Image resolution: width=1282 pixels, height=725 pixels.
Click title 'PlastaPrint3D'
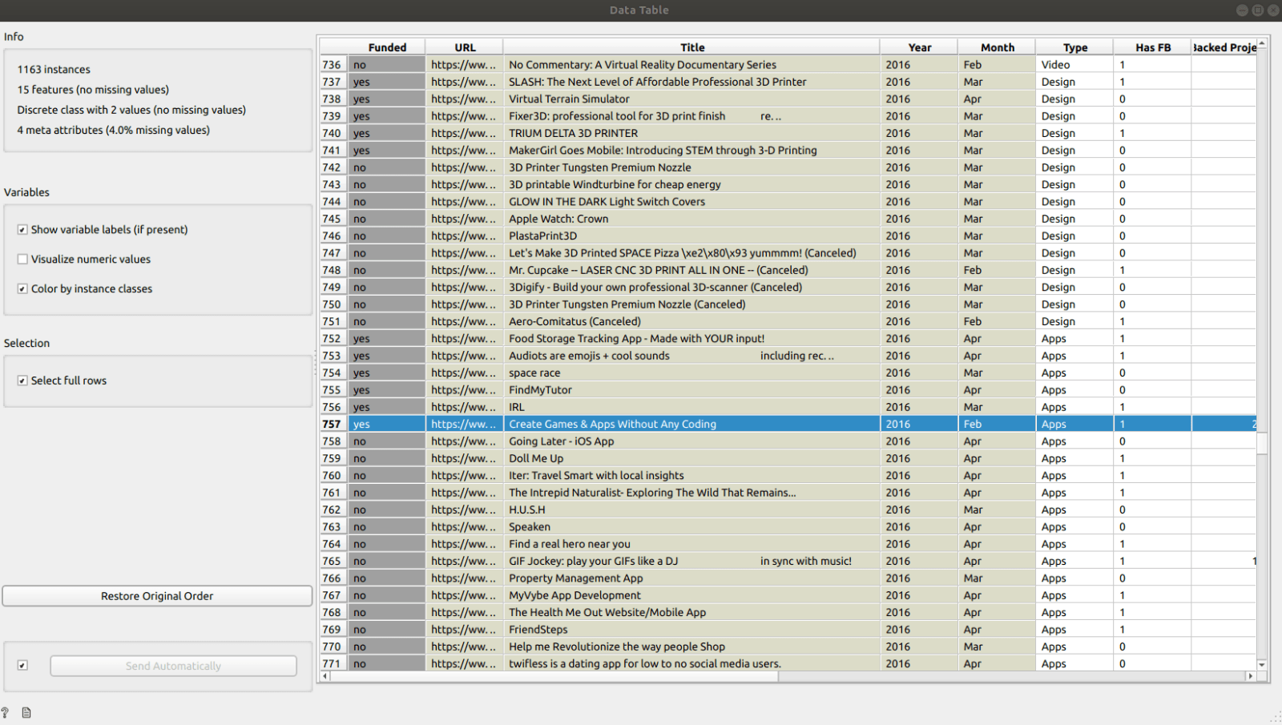tap(542, 236)
